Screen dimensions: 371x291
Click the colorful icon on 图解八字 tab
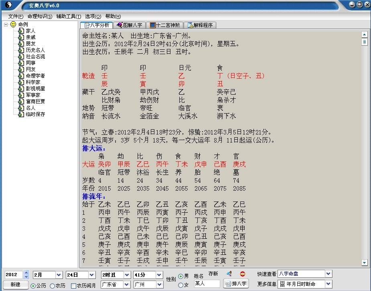pyautogui.click(x=120, y=25)
